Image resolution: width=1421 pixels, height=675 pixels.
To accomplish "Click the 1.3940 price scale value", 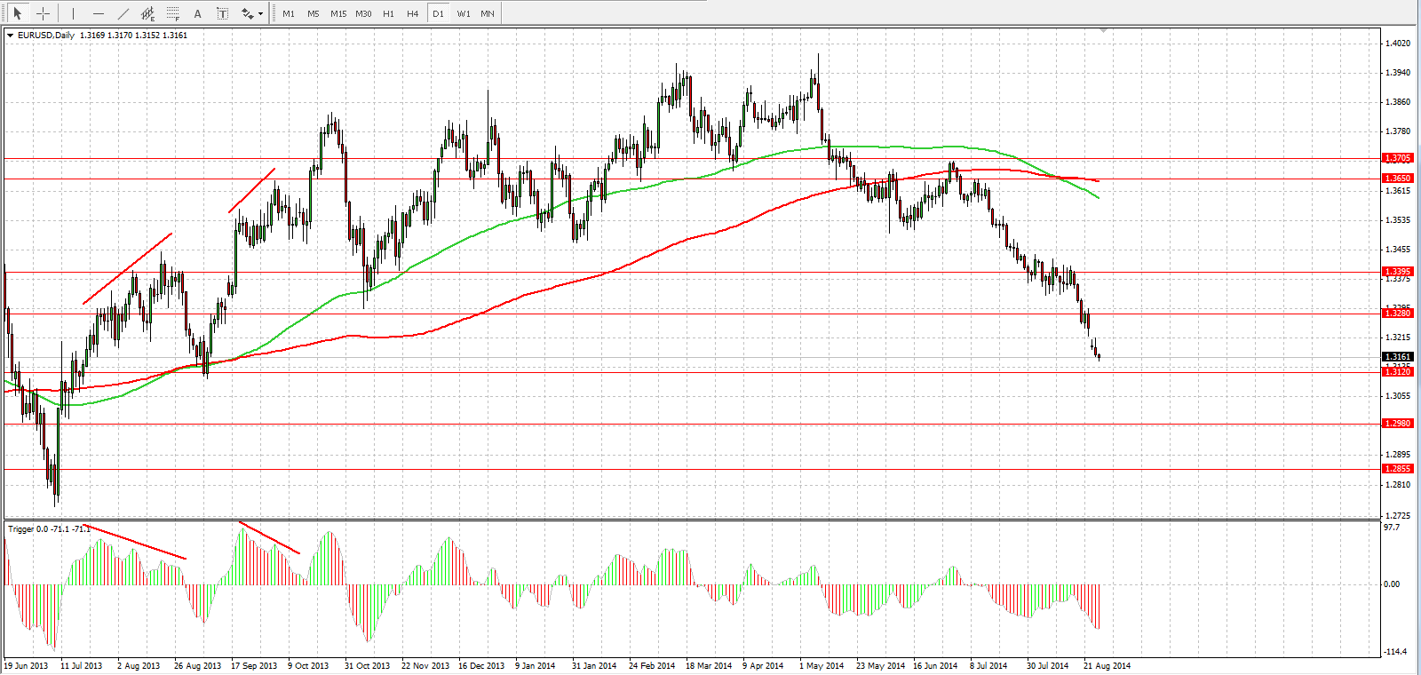I will 1398,73.
